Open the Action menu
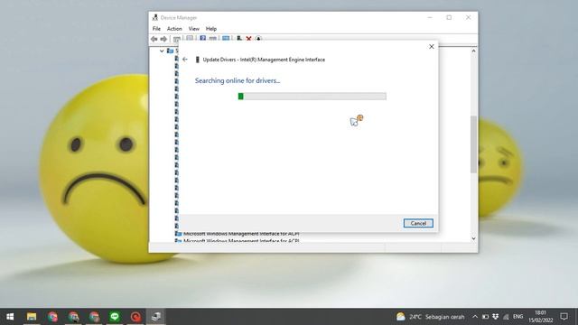Viewport: 578px width, 325px height. (x=174, y=29)
